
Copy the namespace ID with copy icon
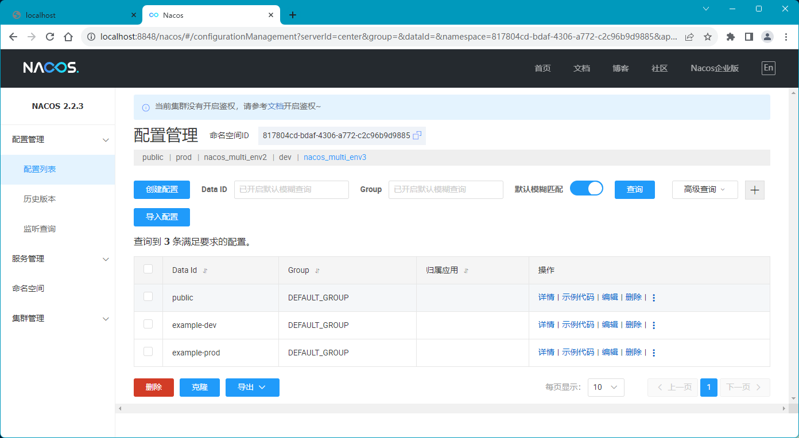click(417, 136)
